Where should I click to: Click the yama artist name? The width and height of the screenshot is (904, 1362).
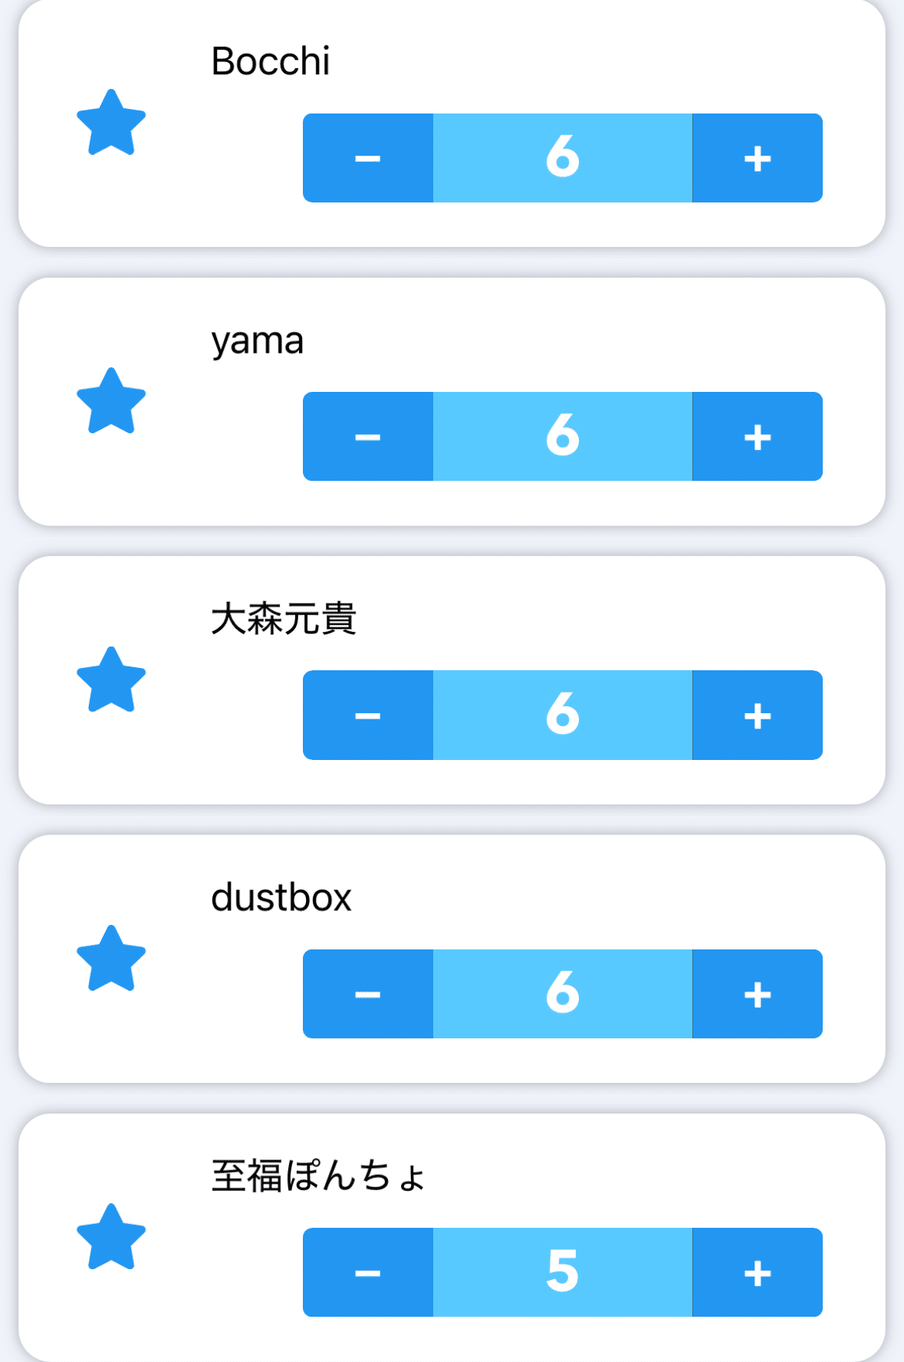pos(258,340)
